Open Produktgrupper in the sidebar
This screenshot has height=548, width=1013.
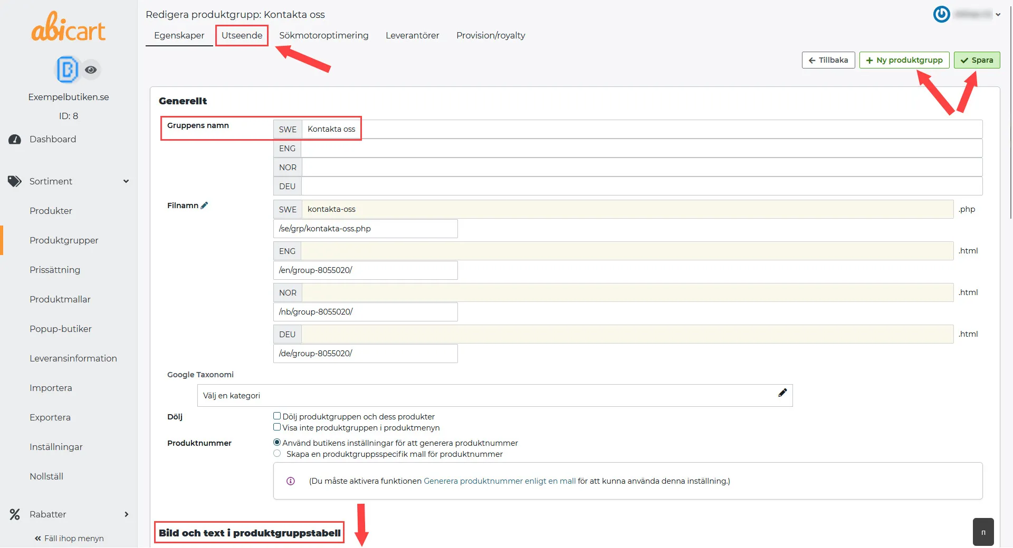coord(64,240)
